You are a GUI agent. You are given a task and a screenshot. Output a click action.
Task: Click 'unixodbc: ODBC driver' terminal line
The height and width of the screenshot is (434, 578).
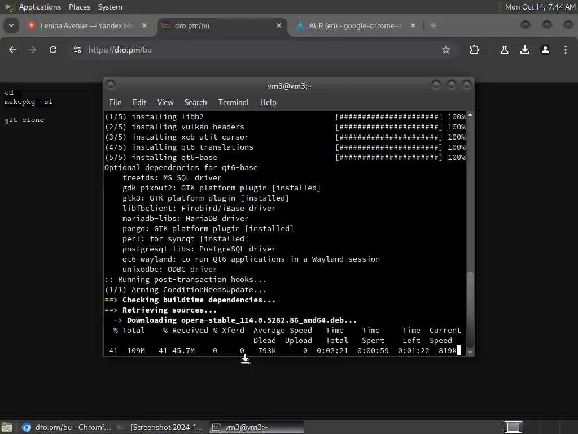click(x=169, y=270)
